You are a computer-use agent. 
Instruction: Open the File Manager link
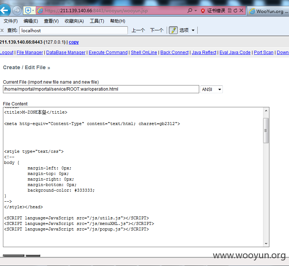[x=30, y=53]
